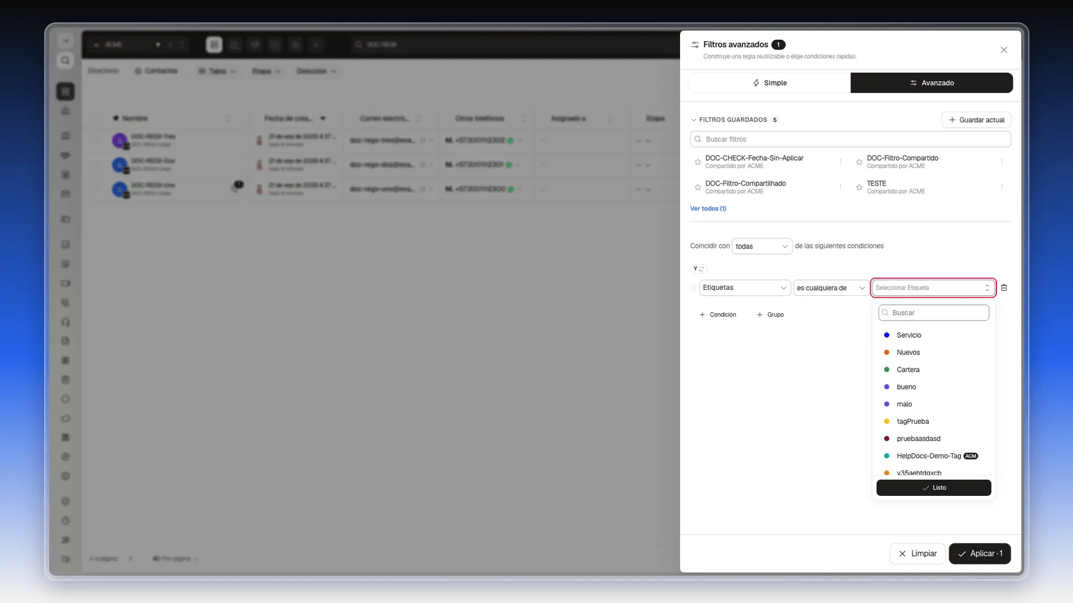1073x603 pixels.
Task: Delete the Etiquetas condition with trash icon
Action: [x=1004, y=288]
